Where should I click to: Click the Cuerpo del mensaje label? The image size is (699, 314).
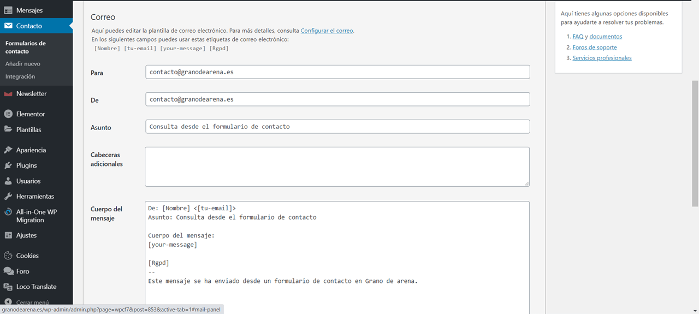click(x=106, y=214)
